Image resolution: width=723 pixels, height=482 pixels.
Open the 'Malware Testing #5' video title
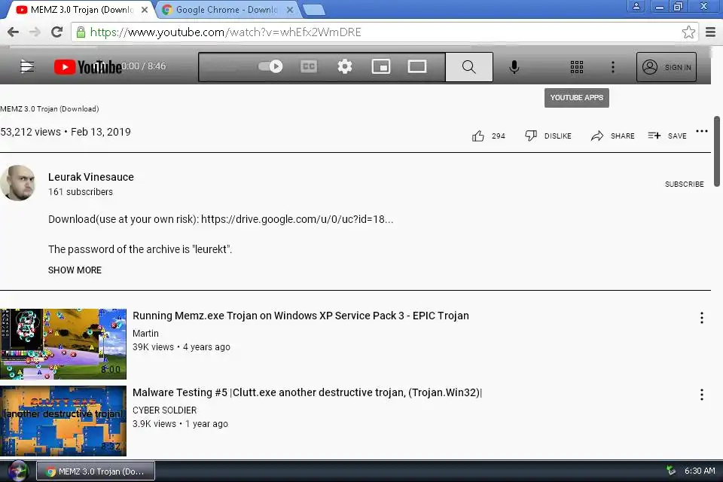307,392
